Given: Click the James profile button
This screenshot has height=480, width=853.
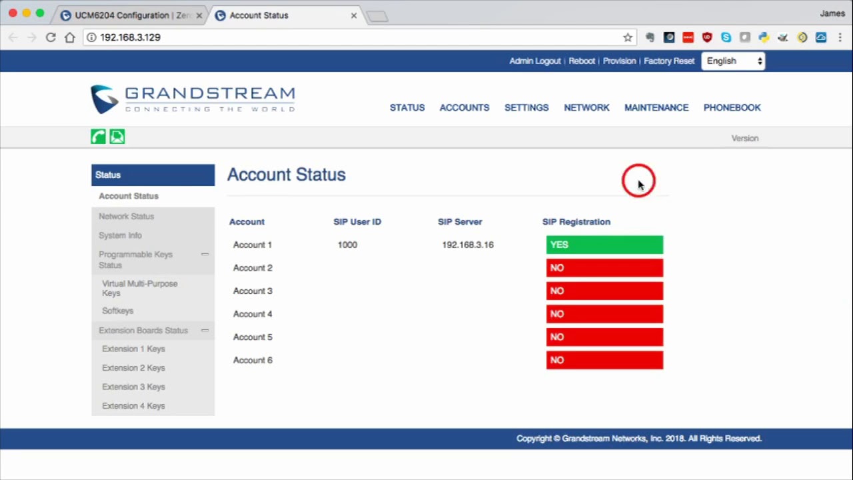Looking at the screenshot, I should point(832,13).
